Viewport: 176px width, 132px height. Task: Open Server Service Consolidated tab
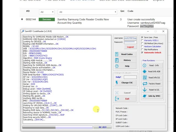124,0
